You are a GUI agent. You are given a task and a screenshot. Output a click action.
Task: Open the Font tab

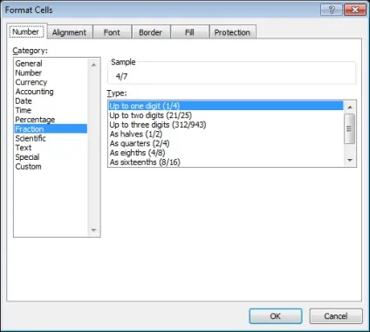pos(112,32)
